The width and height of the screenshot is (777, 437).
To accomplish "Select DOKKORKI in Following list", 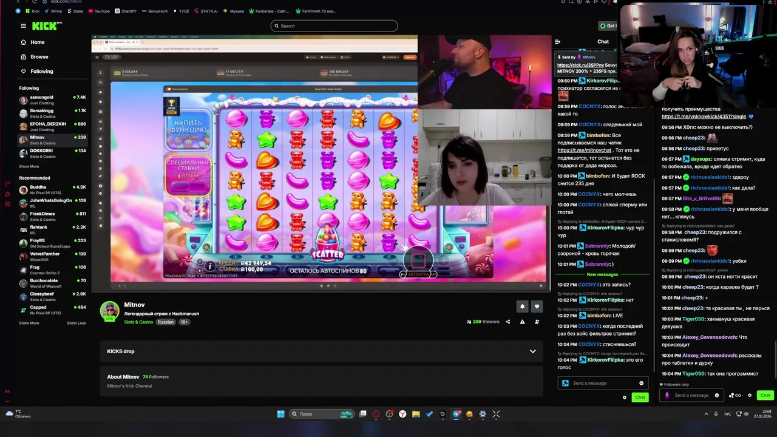I will point(52,153).
